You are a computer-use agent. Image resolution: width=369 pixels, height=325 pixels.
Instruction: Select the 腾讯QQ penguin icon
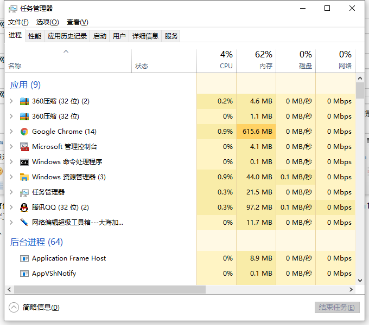tap(24, 207)
